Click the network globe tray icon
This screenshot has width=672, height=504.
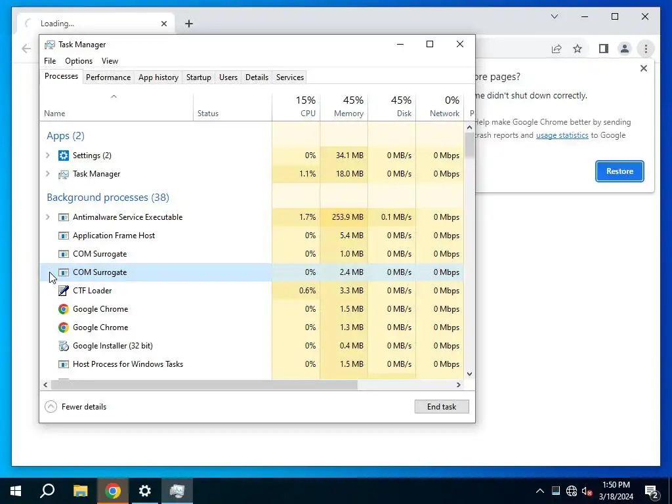tap(572, 491)
